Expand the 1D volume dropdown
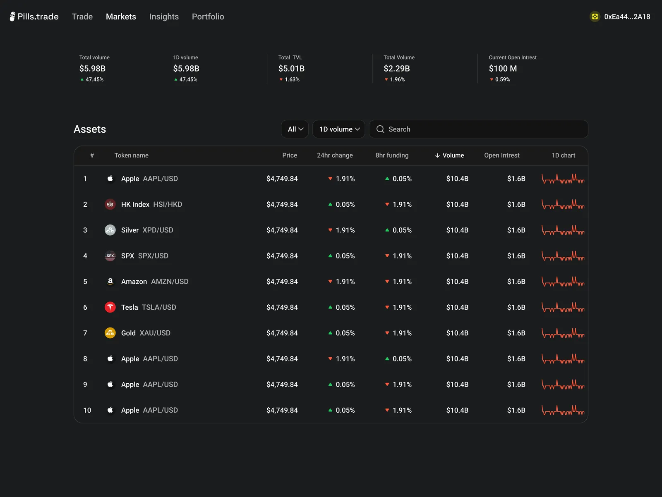This screenshot has height=497, width=662. pos(339,129)
